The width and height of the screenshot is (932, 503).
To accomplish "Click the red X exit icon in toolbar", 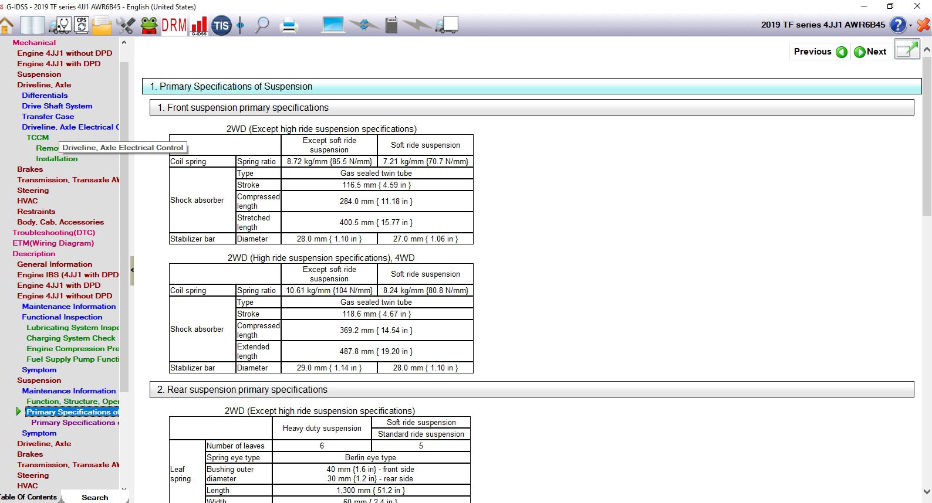I will tap(923, 25).
